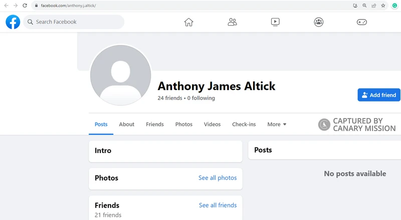Click the Photos card heading
The width and height of the screenshot is (401, 220).
[106, 178]
